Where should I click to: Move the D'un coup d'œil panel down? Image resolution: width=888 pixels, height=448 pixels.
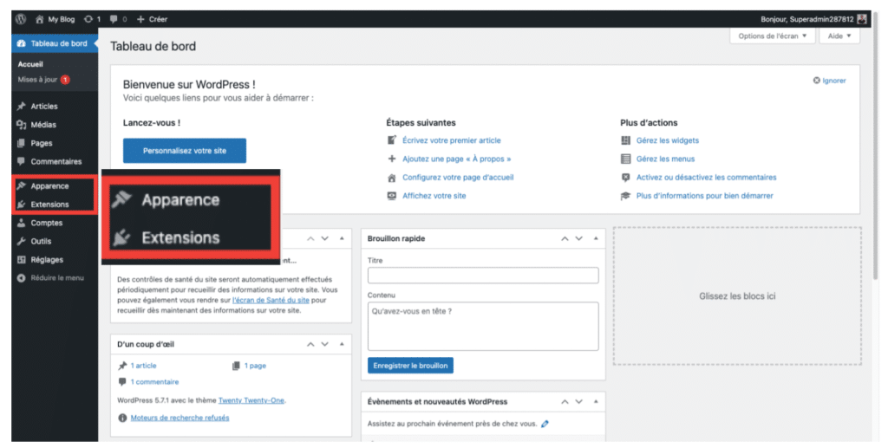[x=324, y=345]
